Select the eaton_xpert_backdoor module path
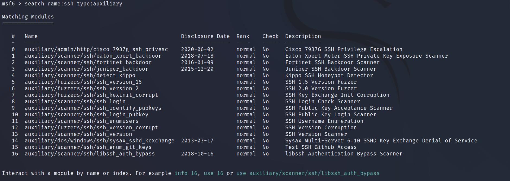The height and width of the screenshot is (181, 510). (x=93, y=56)
